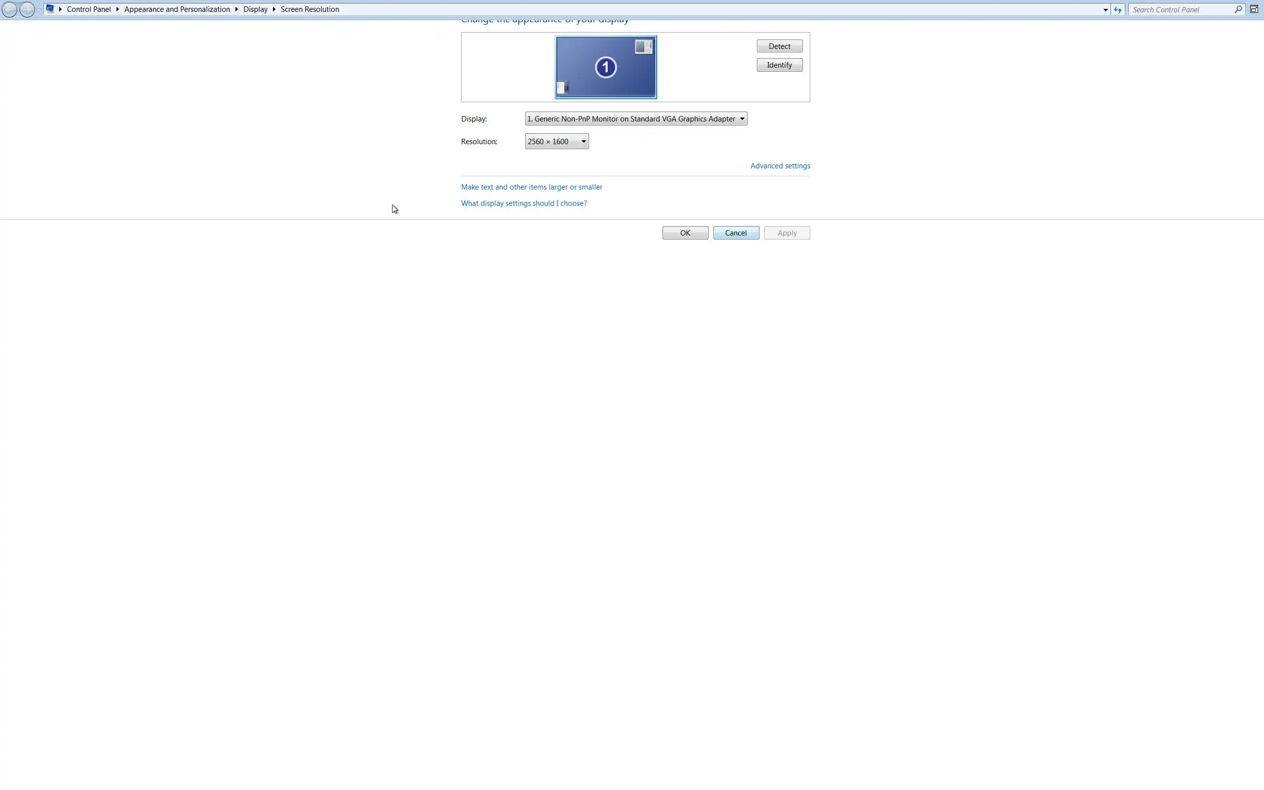Image resolution: width=1264 pixels, height=790 pixels.
Task: Go to Appearance and Personalization breadcrumb
Action: coord(177,9)
